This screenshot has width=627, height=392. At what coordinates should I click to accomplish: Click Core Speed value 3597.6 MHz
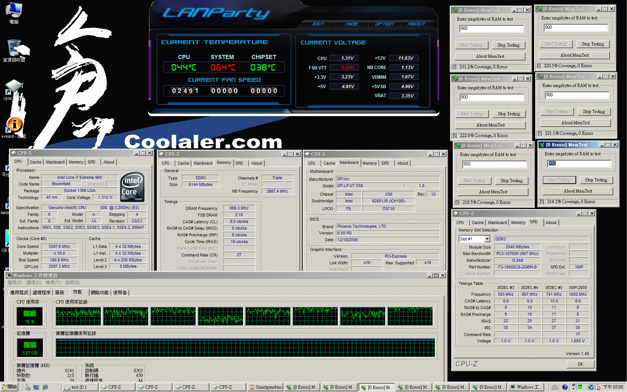click(x=59, y=246)
